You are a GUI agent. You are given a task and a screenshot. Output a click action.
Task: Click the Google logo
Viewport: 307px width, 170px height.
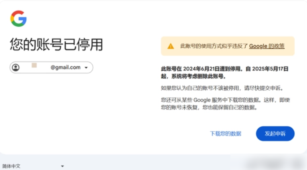pyautogui.click(x=18, y=18)
